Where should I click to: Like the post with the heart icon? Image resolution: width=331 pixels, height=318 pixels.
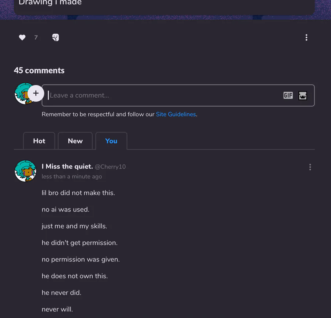[22, 37]
